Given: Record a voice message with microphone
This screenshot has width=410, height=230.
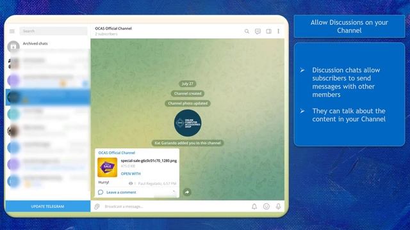Looking at the screenshot, I should [x=278, y=206].
